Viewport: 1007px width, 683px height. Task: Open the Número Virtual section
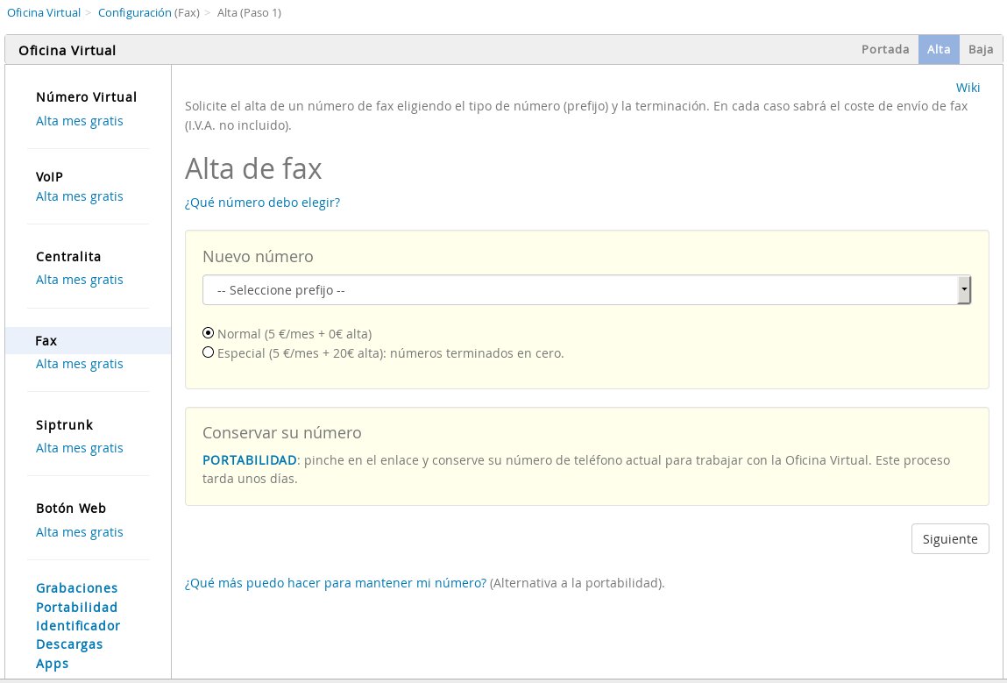click(86, 96)
